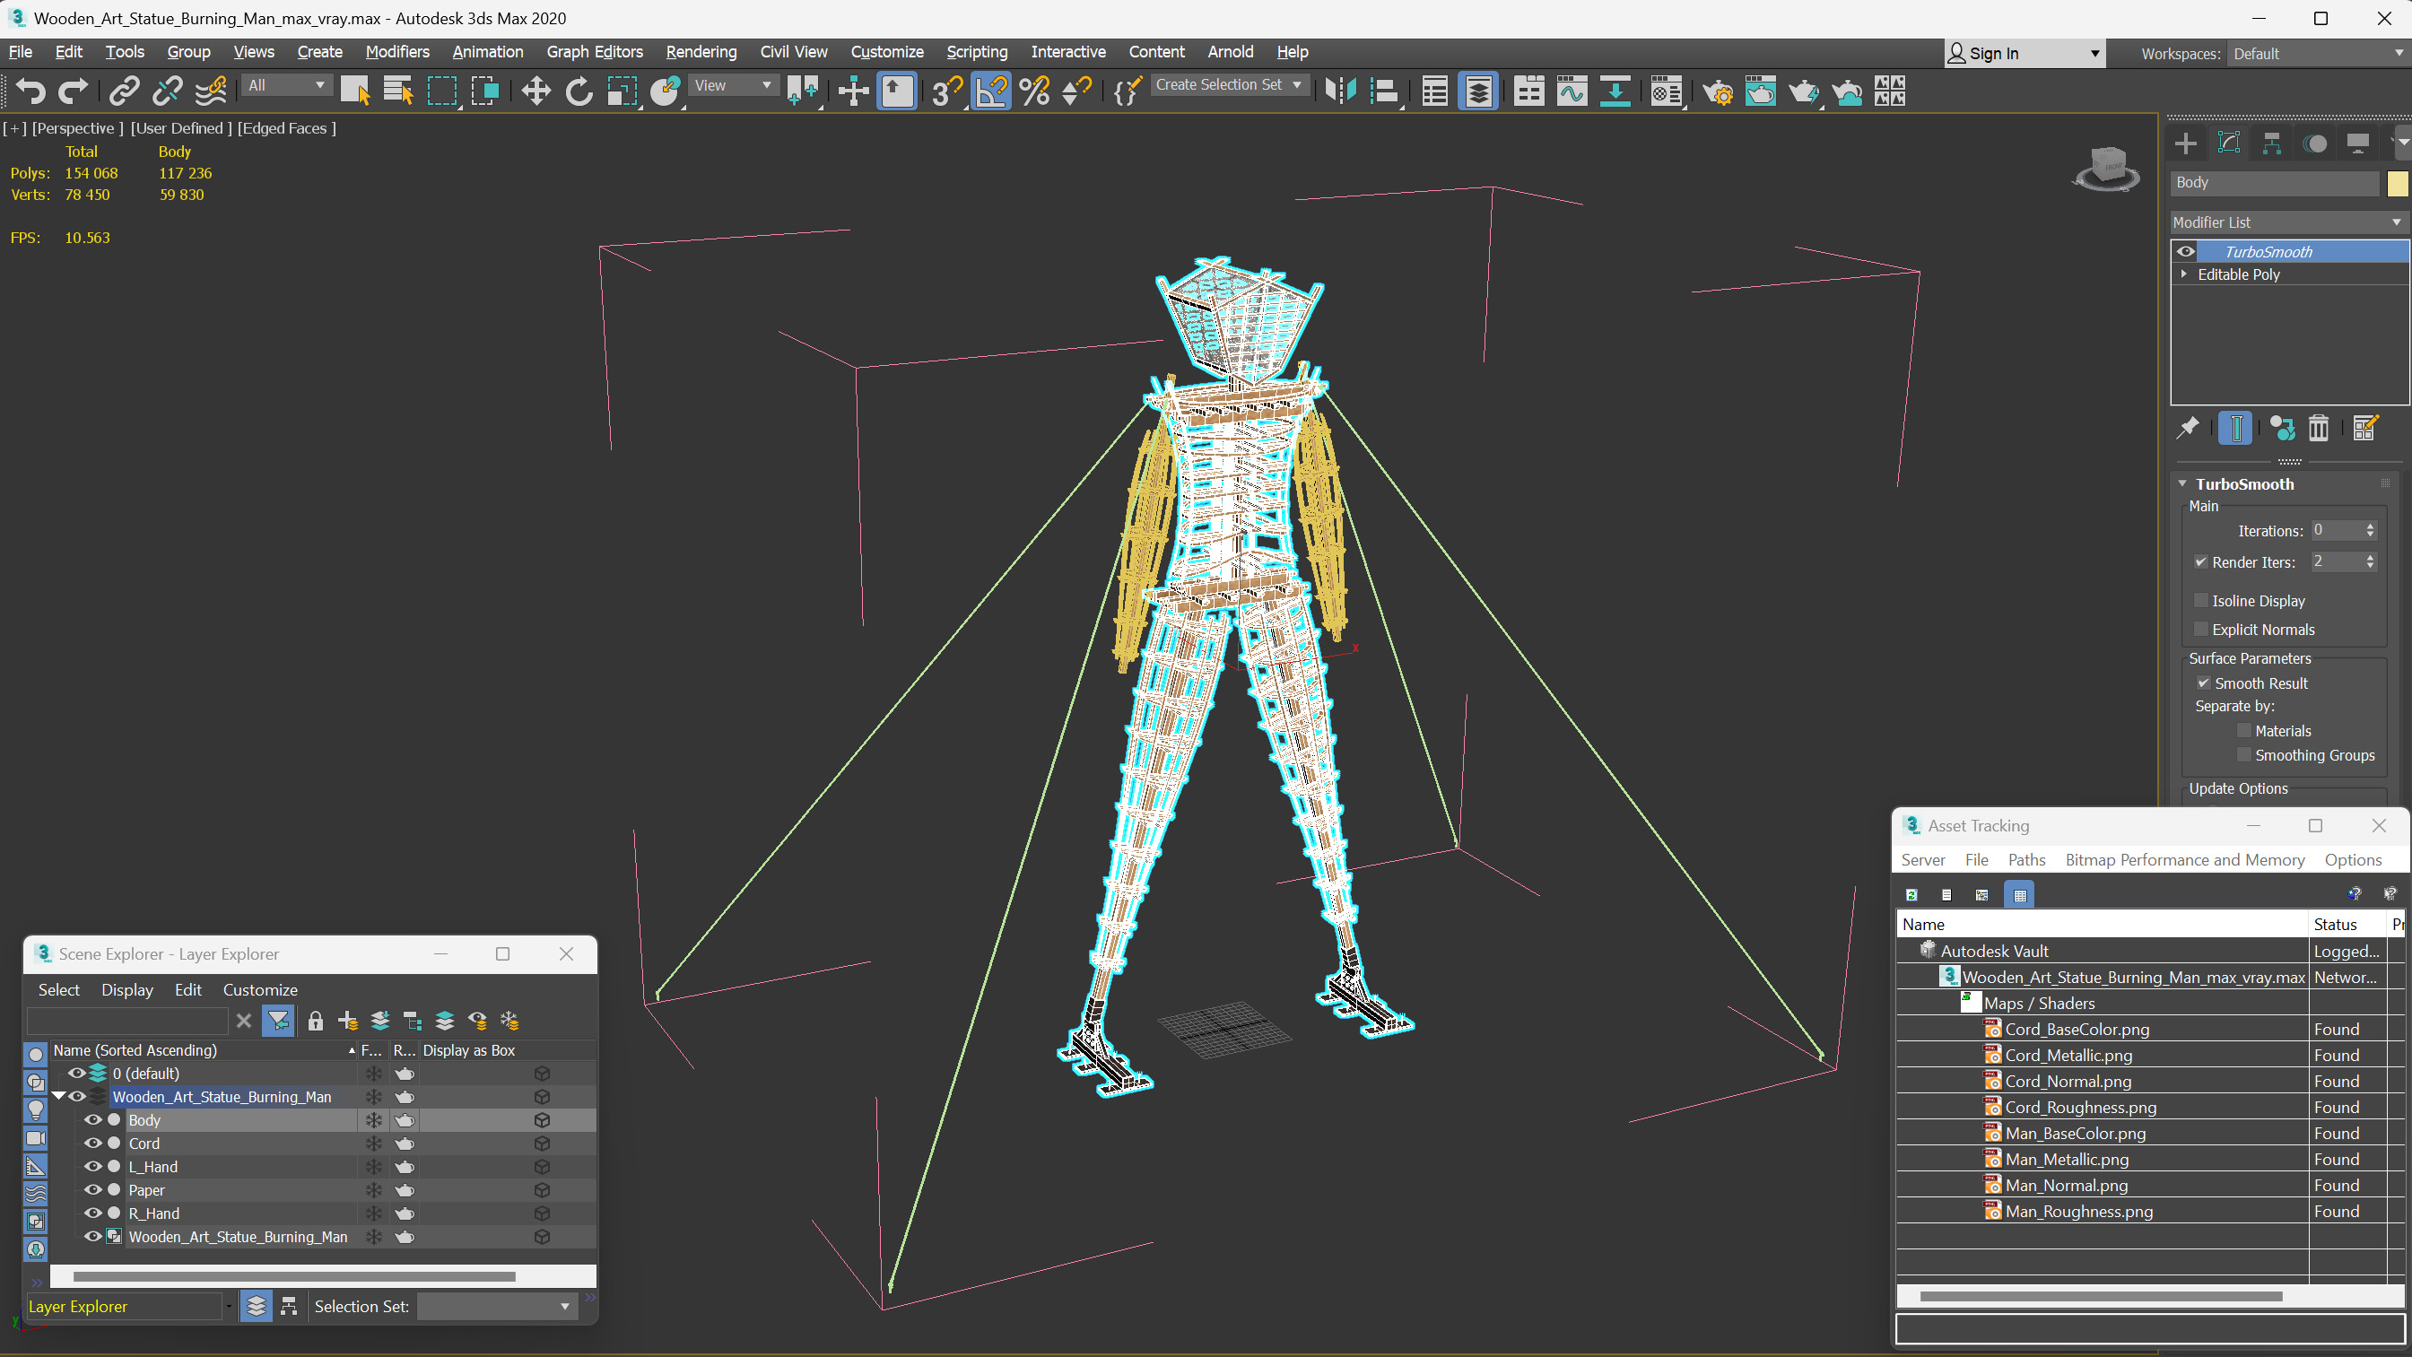Increase Iterations spinner value
This screenshot has width=2412, height=1357.
click(2370, 526)
